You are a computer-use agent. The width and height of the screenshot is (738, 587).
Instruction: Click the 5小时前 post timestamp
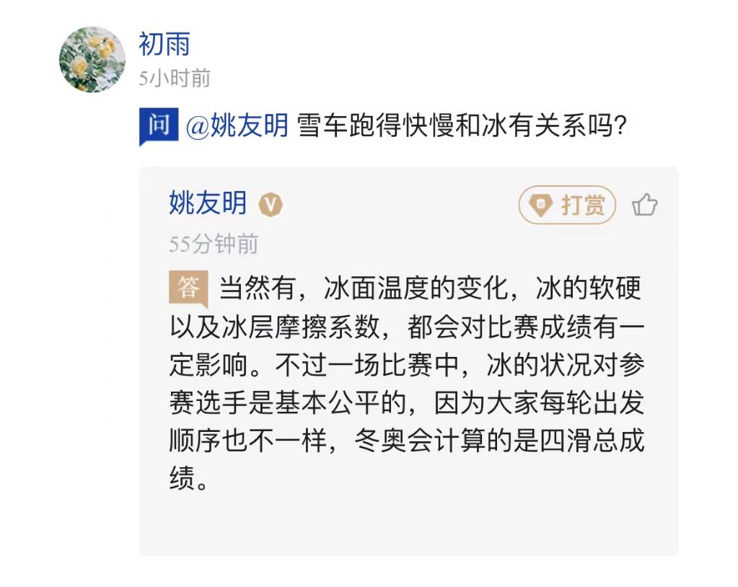pyautogui.click(x=175, y=78)
